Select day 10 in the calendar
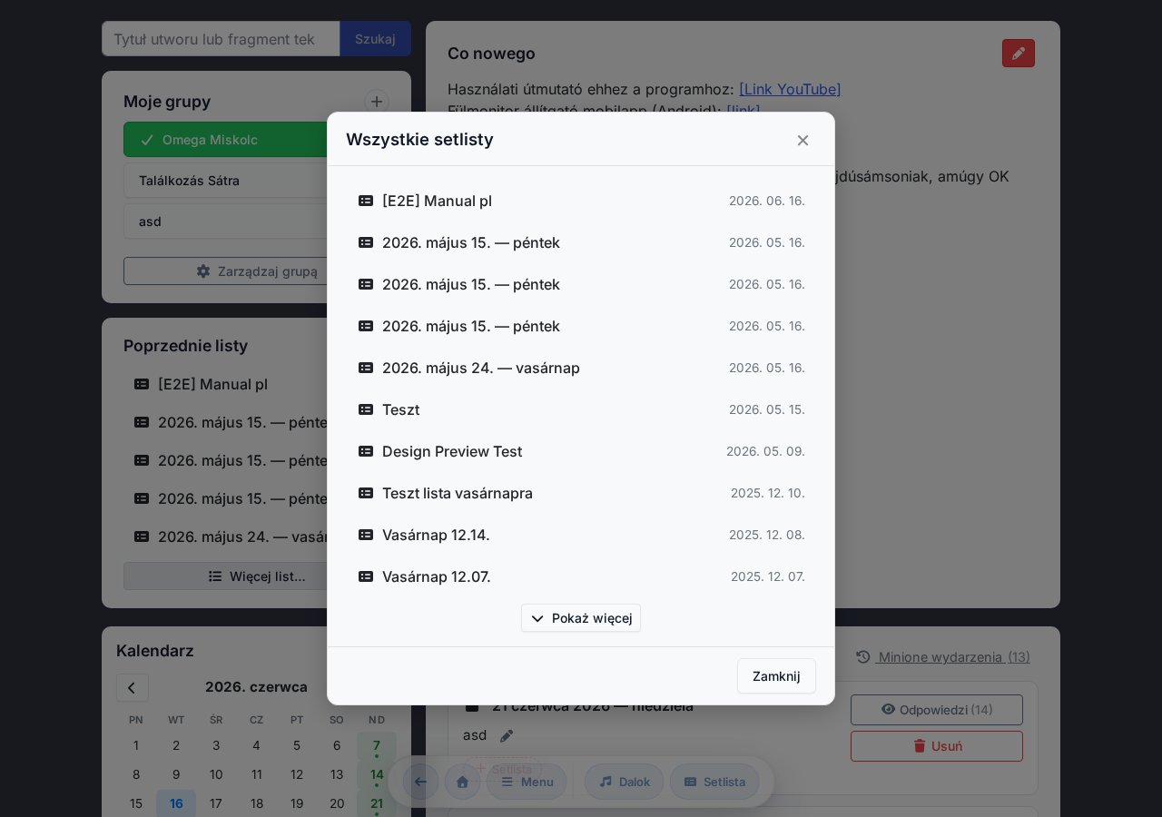 (x=216, y=774)
